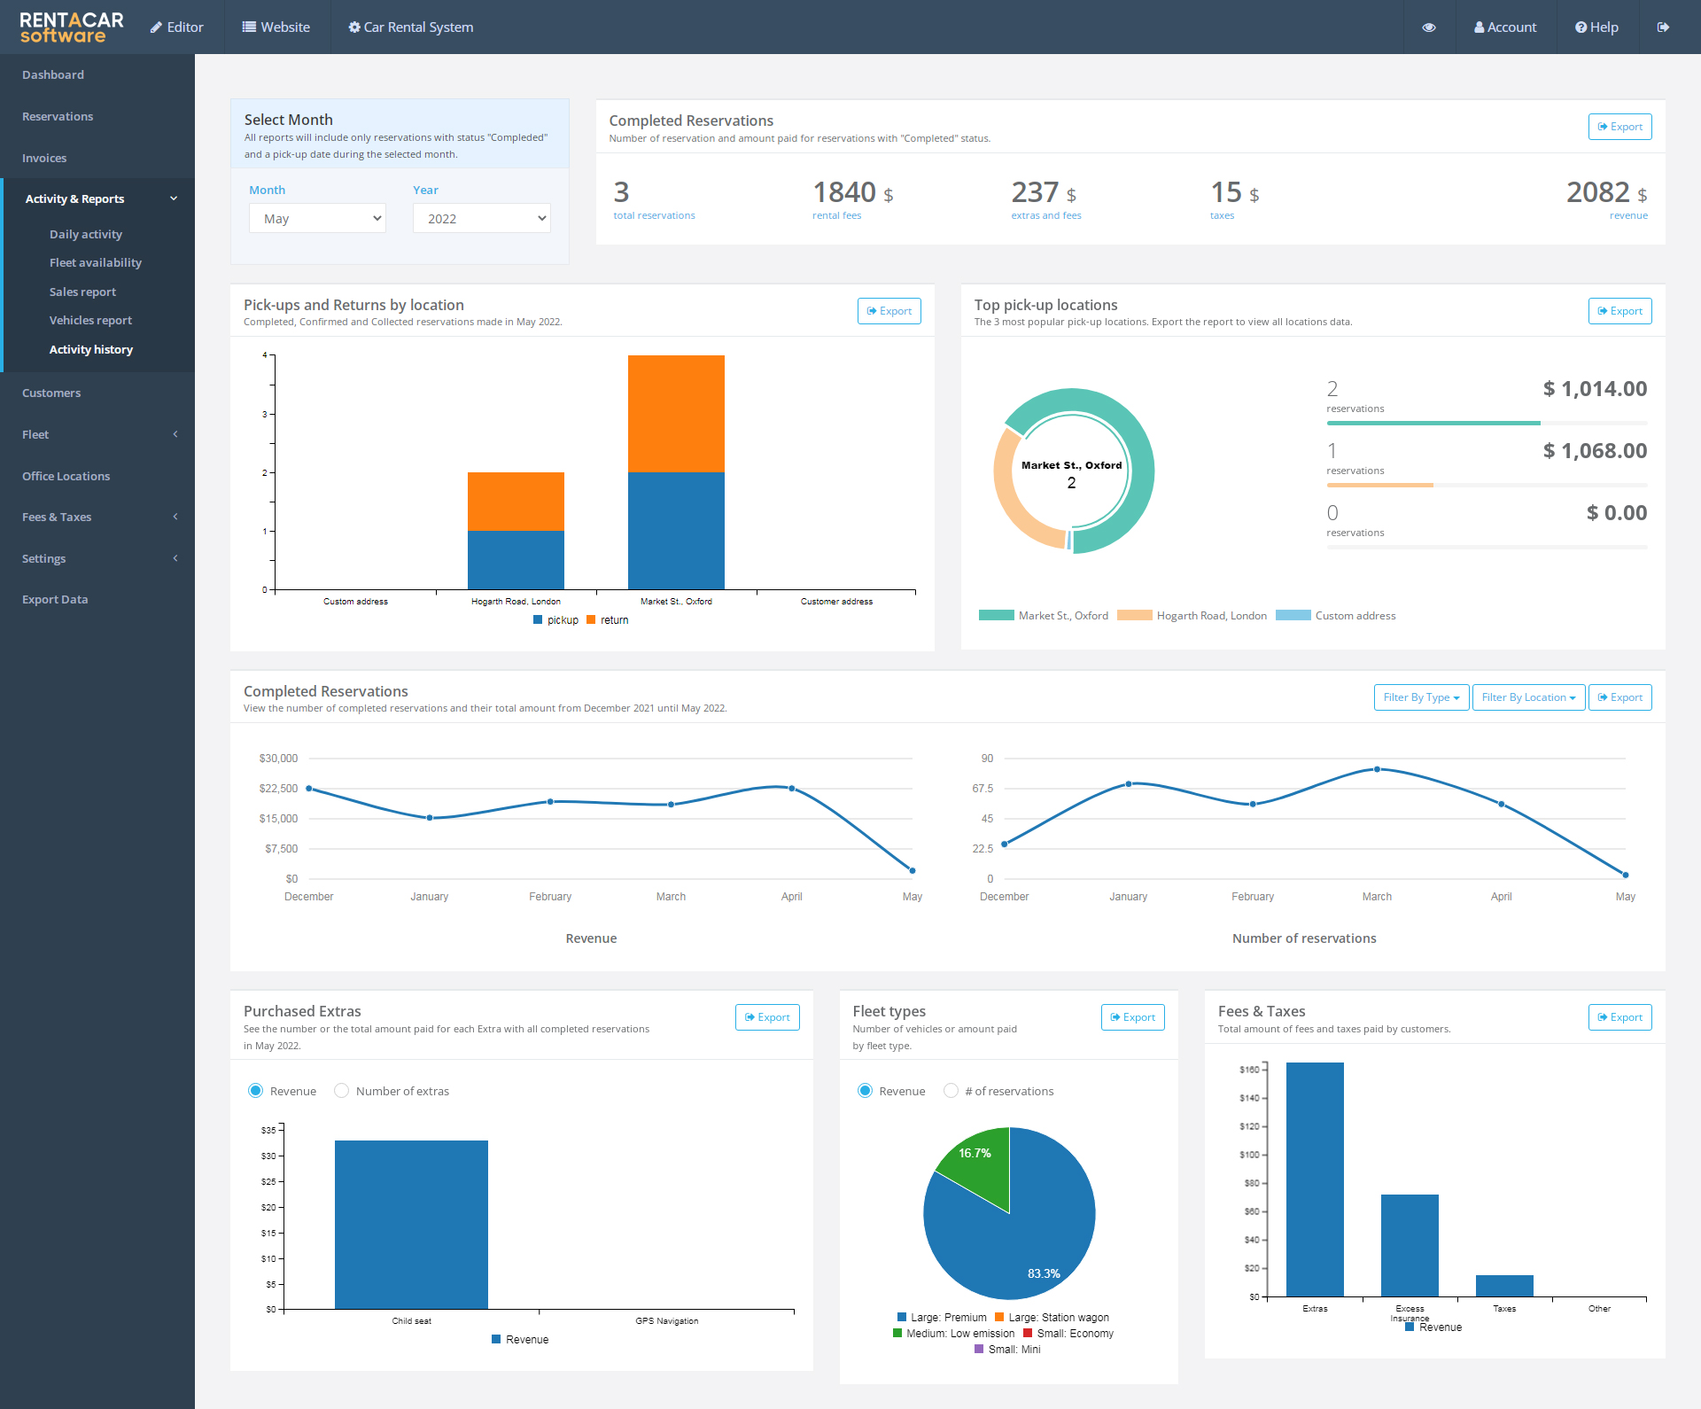Open the Month dropdown showing May
1701x1409 pixels.
317,218
